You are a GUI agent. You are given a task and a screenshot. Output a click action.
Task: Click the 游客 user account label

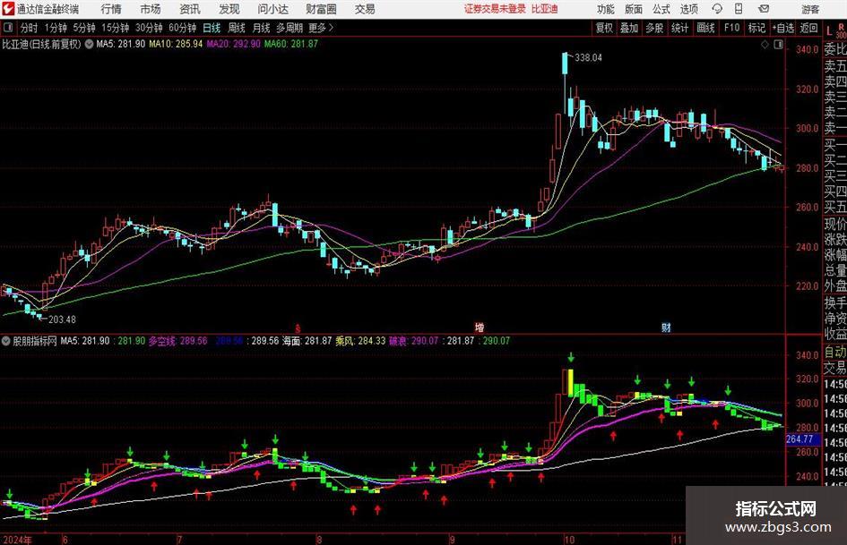[810, 9]
